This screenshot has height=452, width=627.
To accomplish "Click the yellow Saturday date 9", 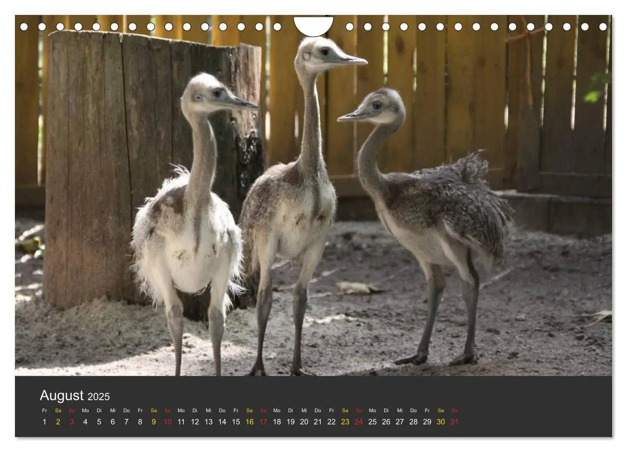I will [154, 422].
